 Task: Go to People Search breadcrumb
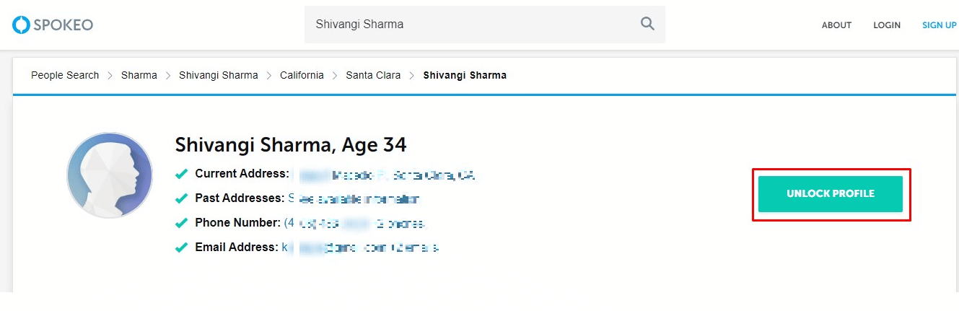pyautogui.click(x=65, y=75)
